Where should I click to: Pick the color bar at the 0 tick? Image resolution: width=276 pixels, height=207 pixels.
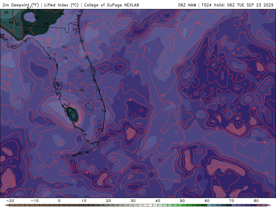59,205
